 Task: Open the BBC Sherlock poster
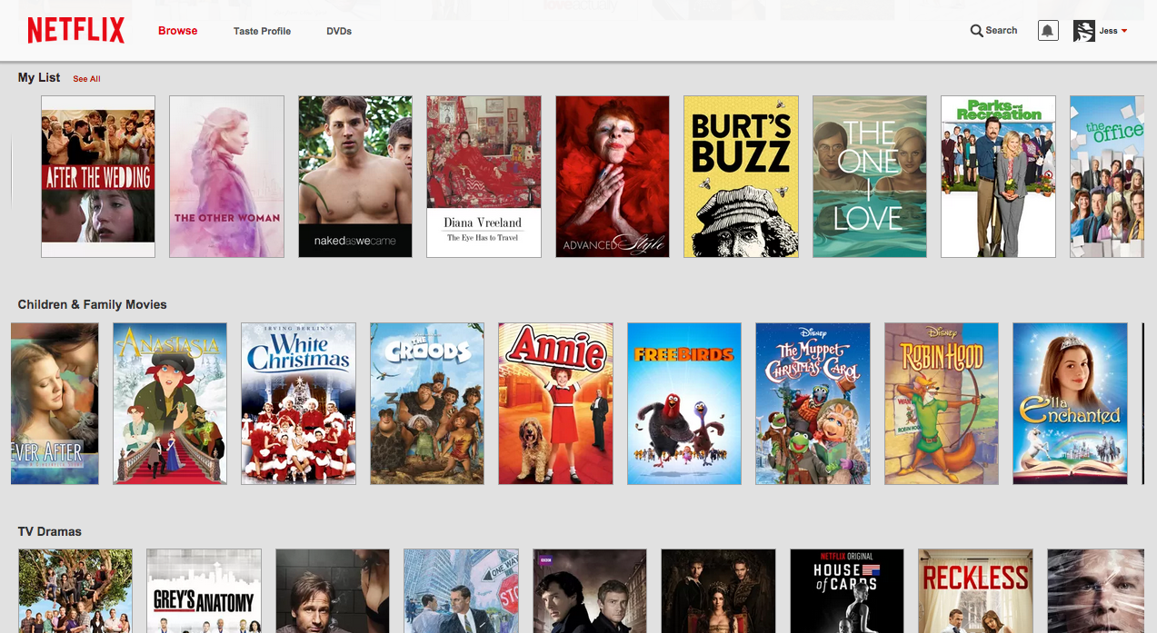tap(590, 590)
